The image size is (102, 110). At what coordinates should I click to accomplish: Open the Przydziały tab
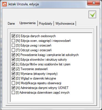(x=46, y=24)
